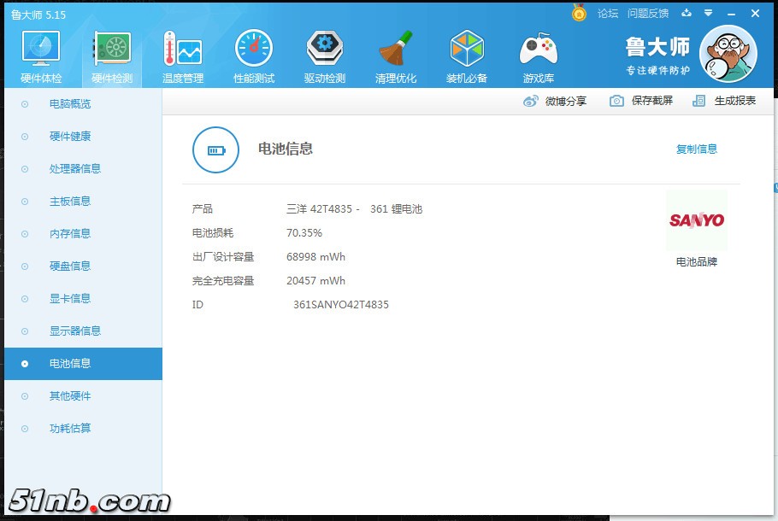Click 保存截屏 screenshot button

point(641,101)
